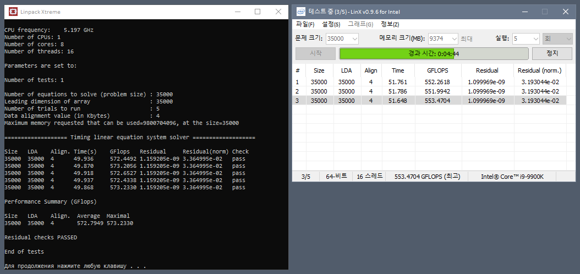Click the Time value 51.761 in LinX

397,82
